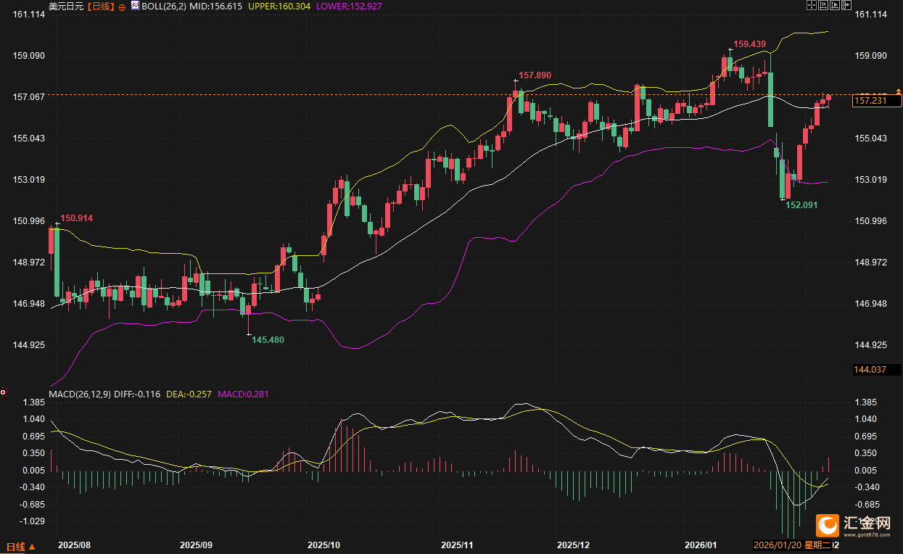
Task: Click the red dot marker left of MACD panel
Action: pyautogui.click(x=4, y=392)
